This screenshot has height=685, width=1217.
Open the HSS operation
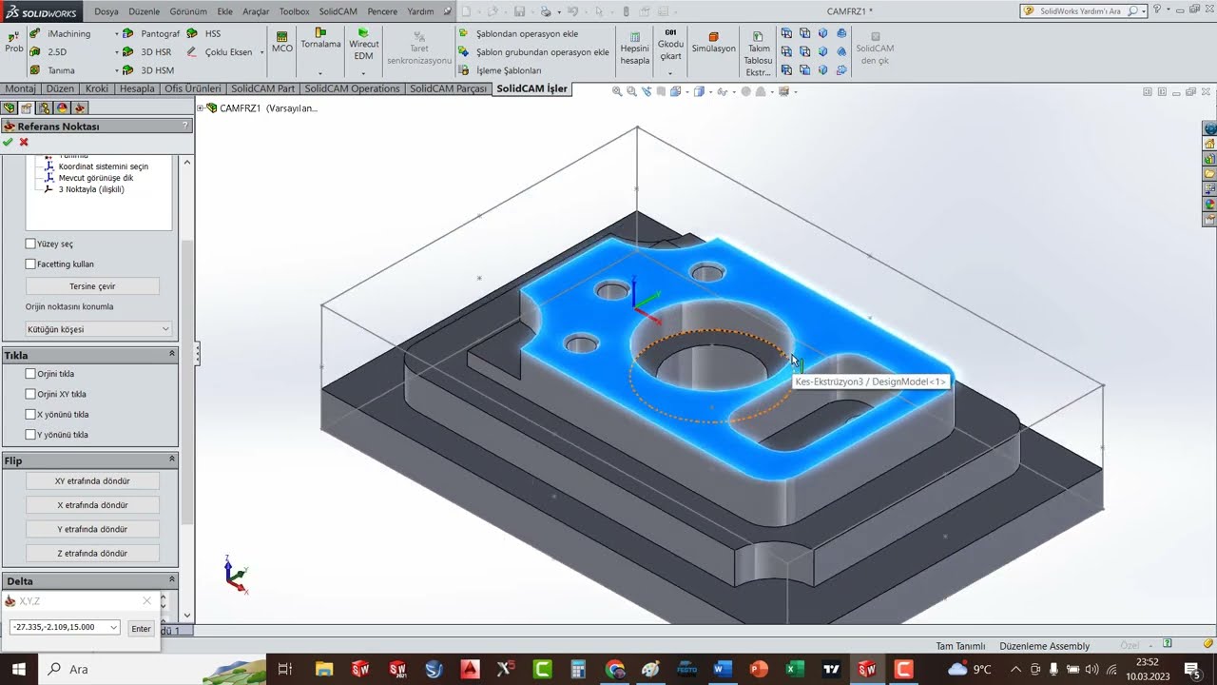[203, 33]
